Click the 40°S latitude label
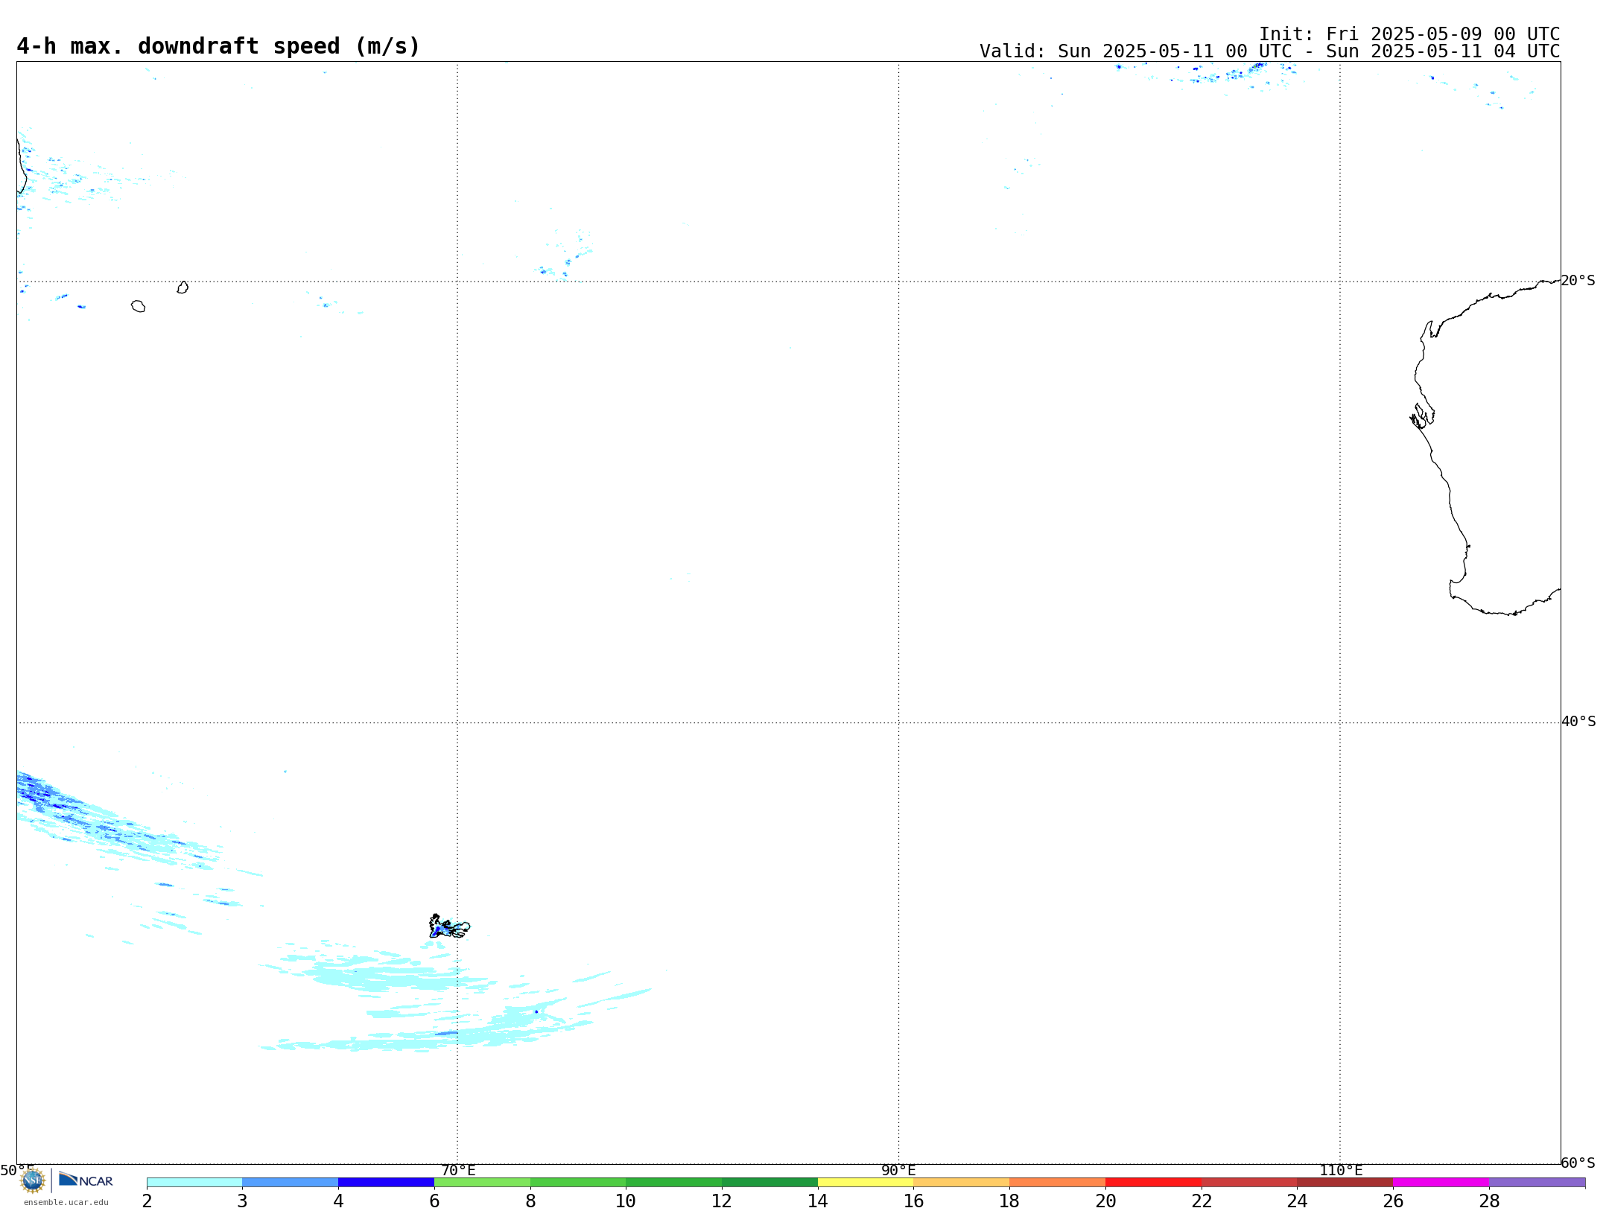1609x1211 pixels. (1578, 722)
